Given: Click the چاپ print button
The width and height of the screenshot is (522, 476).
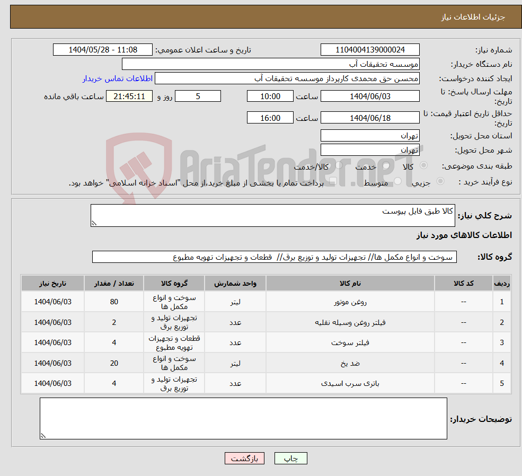Looking at the screenshot, I should pos(290,458).
